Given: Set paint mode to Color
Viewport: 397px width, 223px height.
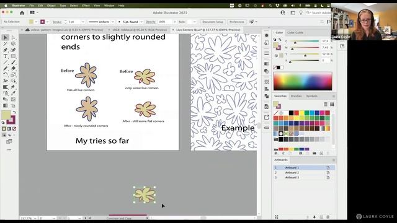Looking at the screenshot, I should pyautogui.click(x=4, y=129).
